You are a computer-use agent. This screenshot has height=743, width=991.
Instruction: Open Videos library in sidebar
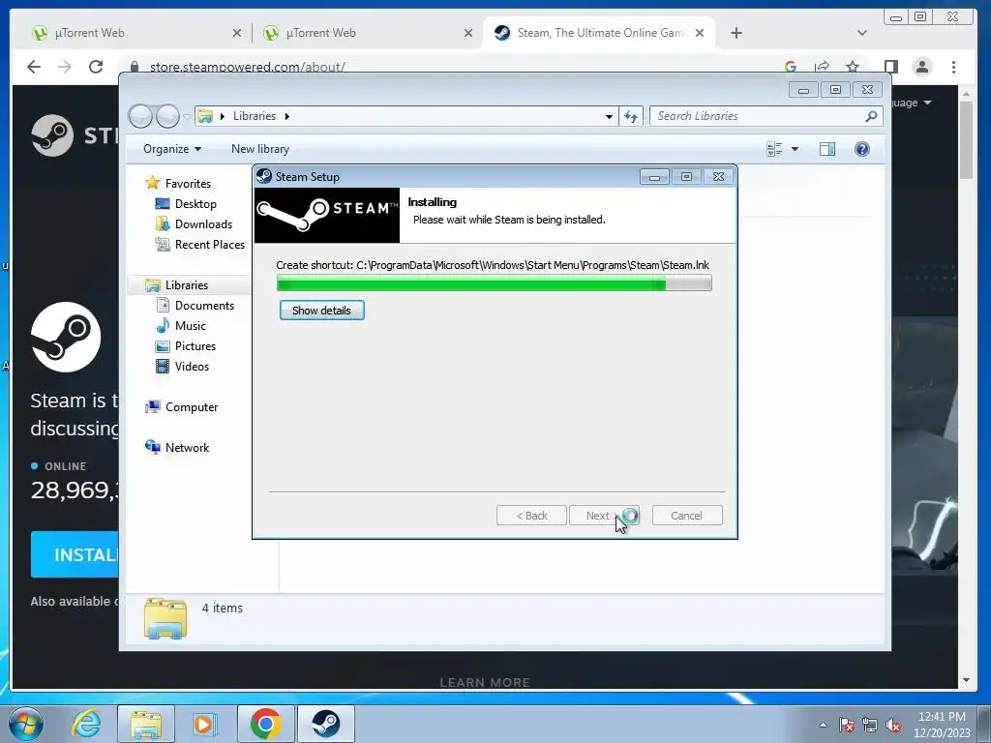point(192,367)
